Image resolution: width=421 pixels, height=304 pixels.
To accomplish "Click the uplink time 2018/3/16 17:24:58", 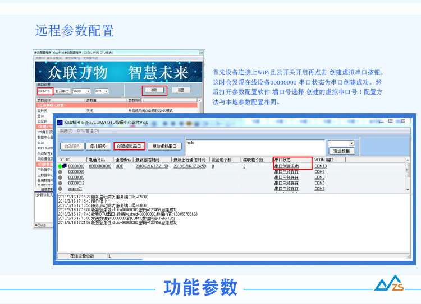I will (190, 166).
